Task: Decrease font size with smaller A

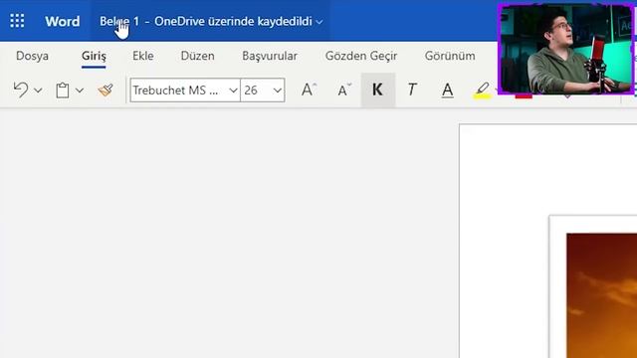Action: [344, 89]
